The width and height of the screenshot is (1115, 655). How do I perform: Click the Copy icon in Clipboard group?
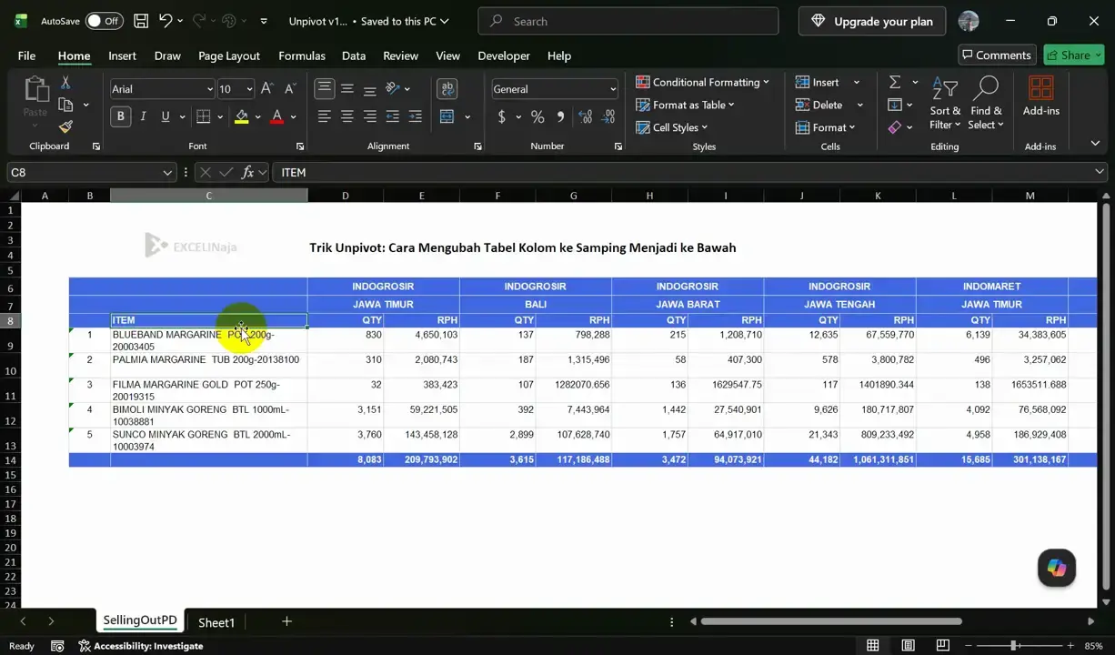(65, 105)
